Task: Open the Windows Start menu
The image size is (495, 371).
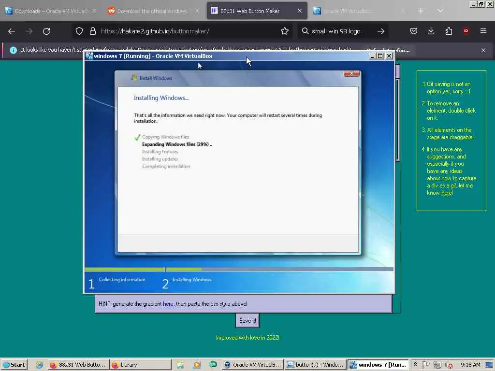Action: [x=14, y=365]
